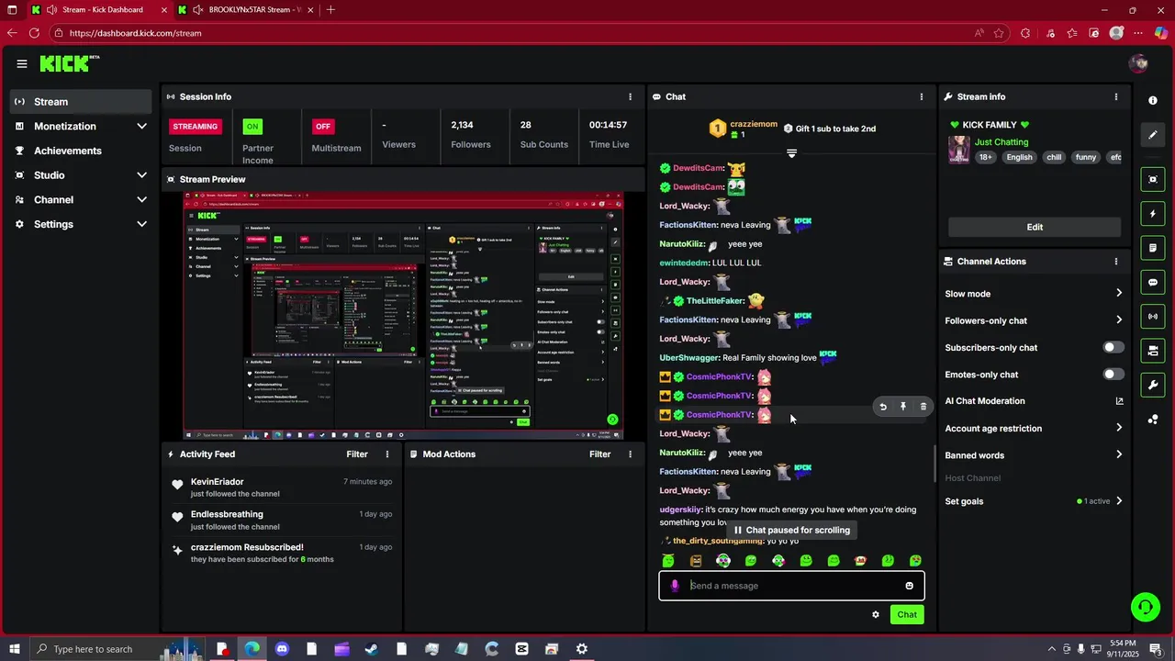Click the pencil edit icon in right sidebar
The image size is (1175, 661).
tap(1153, 135)
